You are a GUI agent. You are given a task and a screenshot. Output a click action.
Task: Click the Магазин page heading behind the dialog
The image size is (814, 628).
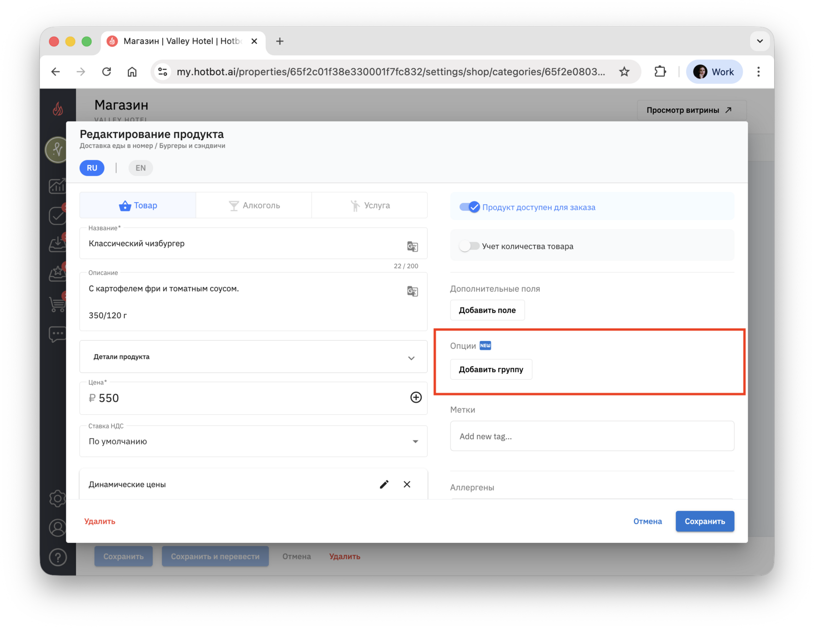pos(122,105)
